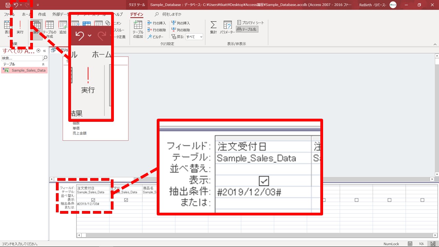The height and width of the screenshot is (247, 439).
Task: Click the 集計 sigma icon
Action: click(x=213, y=27)
